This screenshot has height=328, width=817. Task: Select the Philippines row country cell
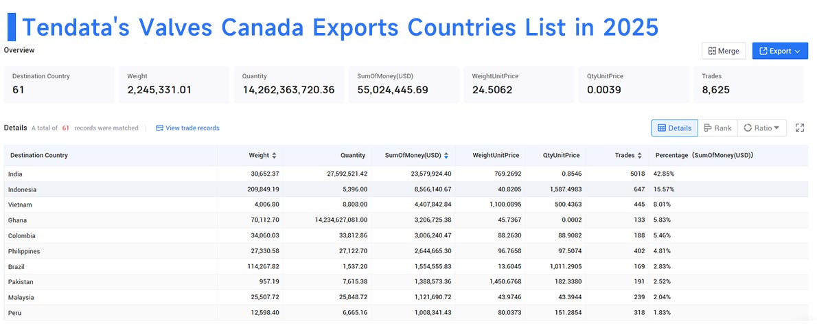coord(111,251)
